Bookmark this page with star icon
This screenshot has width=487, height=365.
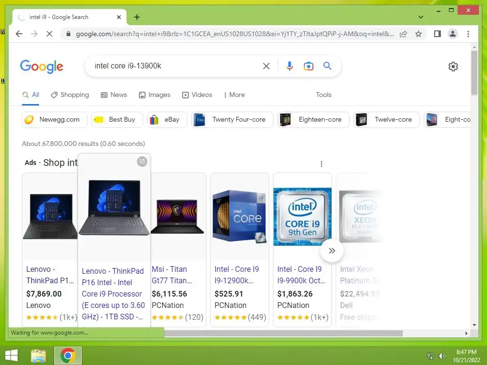click(419, 34)
